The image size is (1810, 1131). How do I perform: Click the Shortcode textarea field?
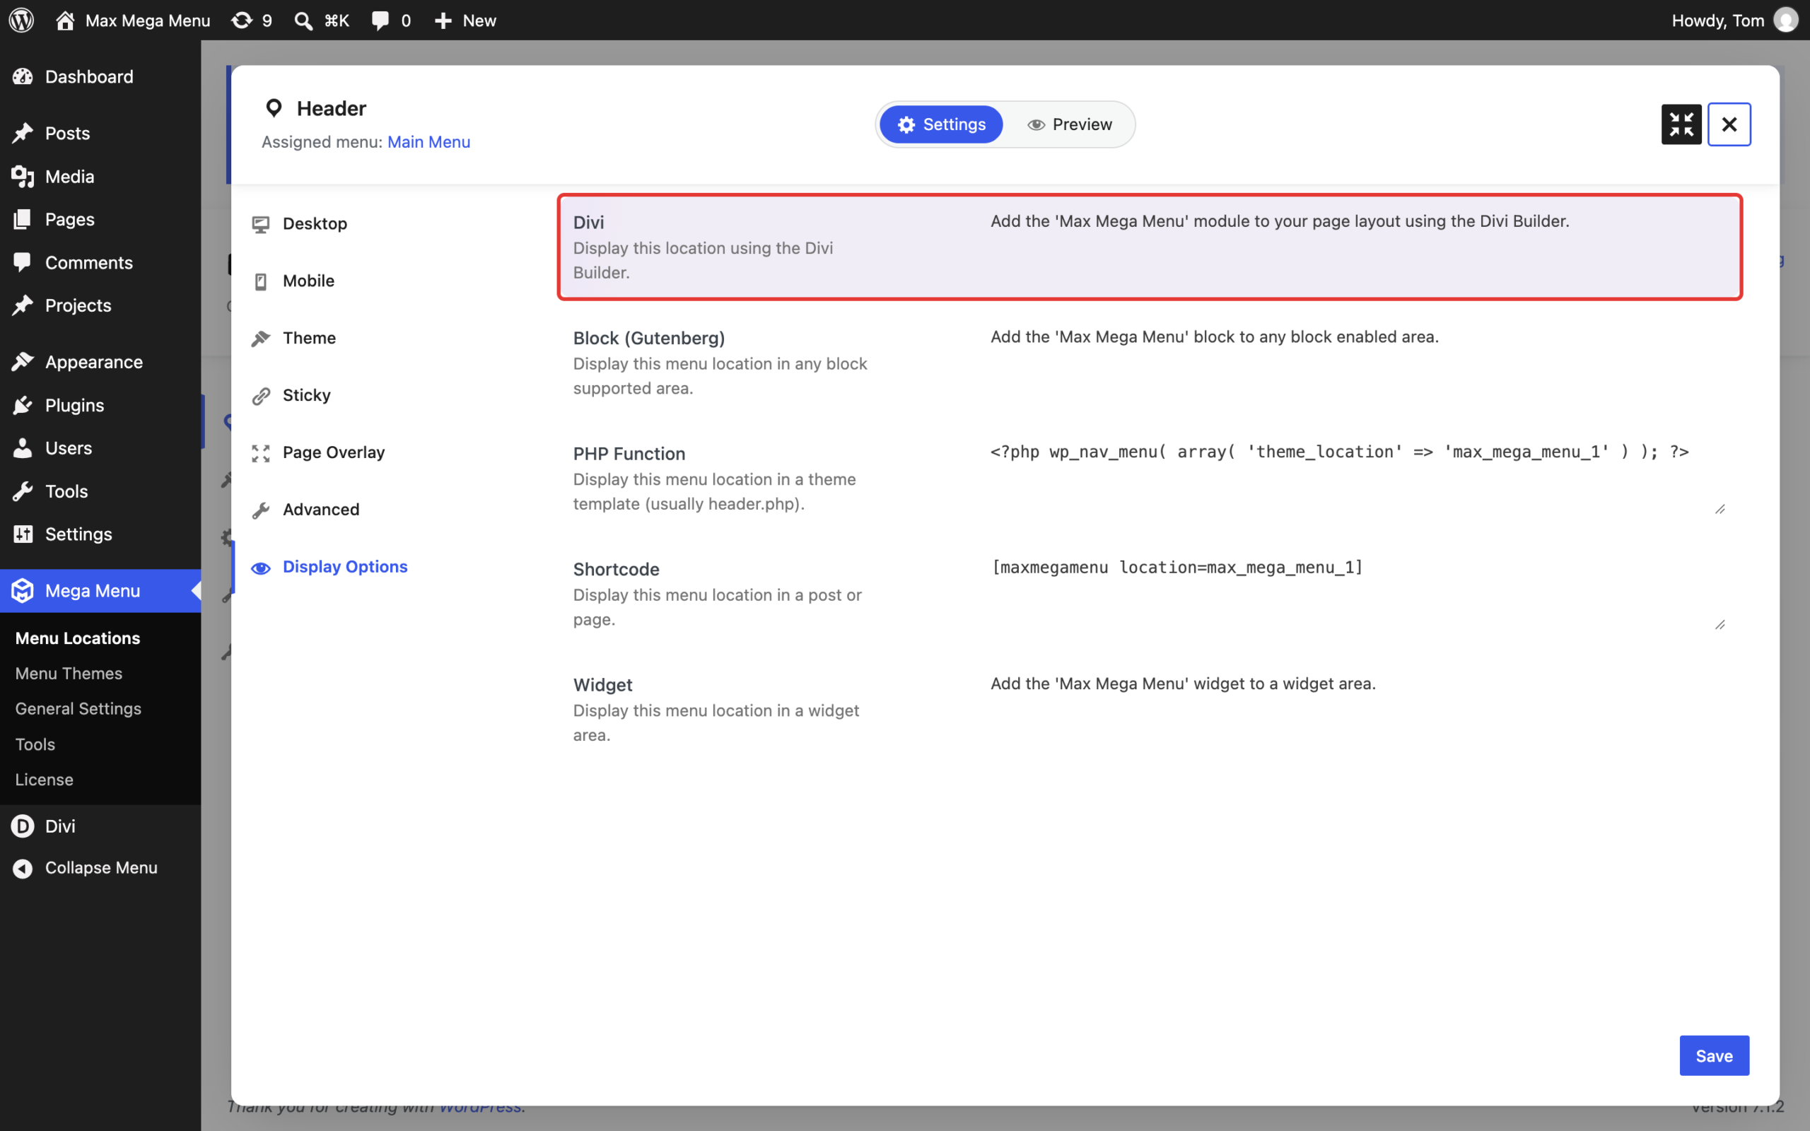(x=1358, y=594)
